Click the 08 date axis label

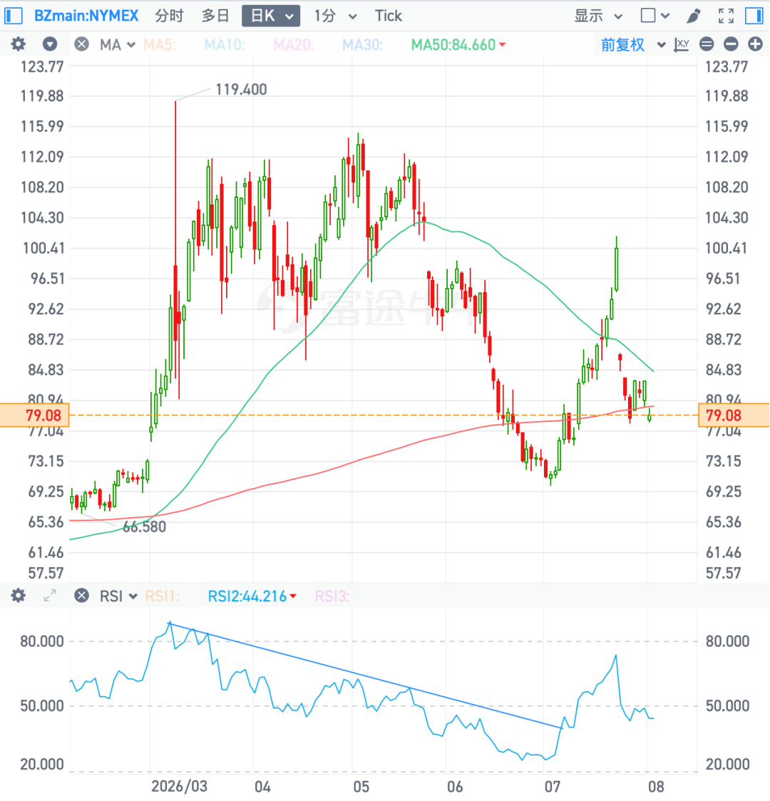point(656,785)
